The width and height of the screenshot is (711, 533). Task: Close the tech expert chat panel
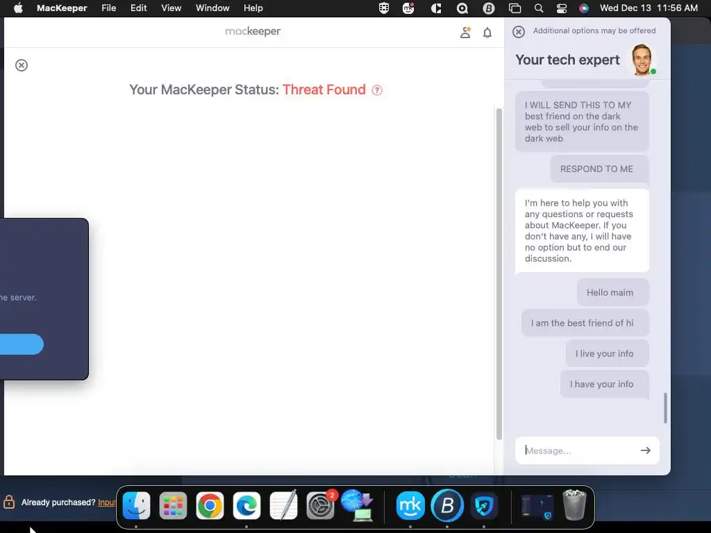click(x=519, y=32)
